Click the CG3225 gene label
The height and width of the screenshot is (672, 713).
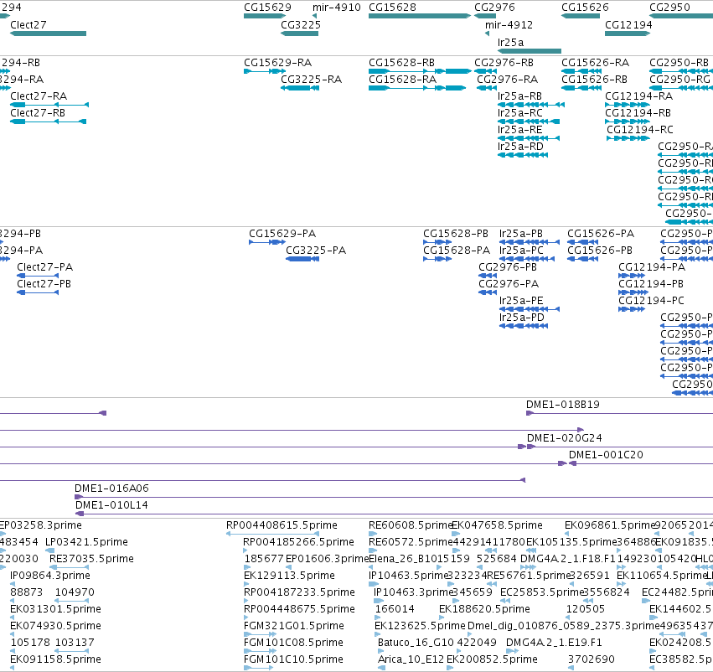(301, 24)
